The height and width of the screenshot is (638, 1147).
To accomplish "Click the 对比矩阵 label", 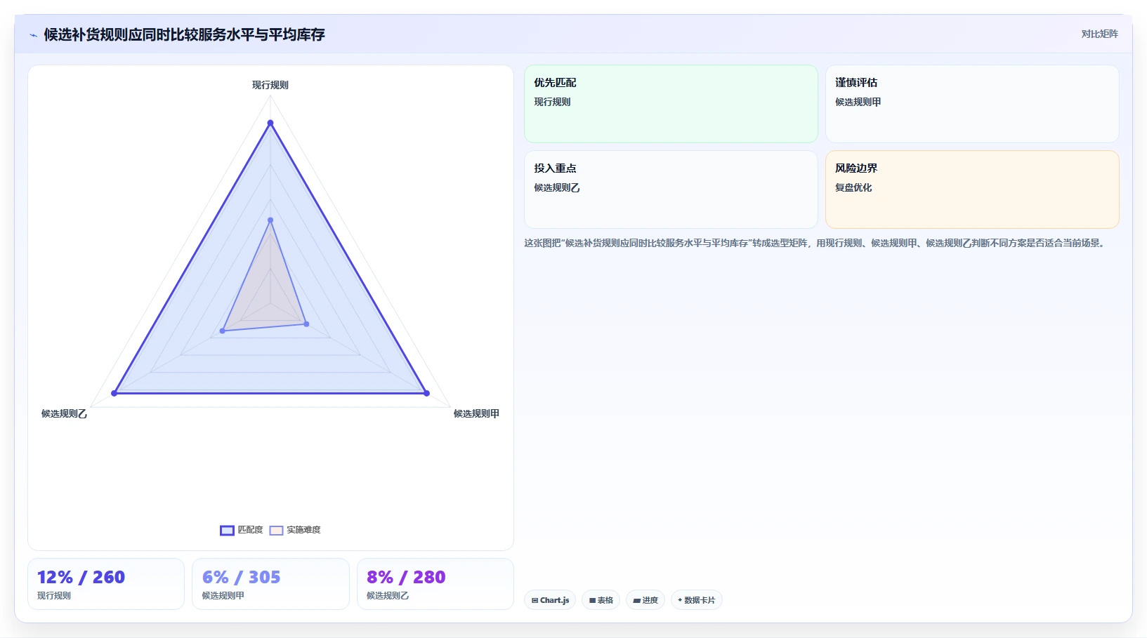I will pyautogui.click(x=1099, y=34).
